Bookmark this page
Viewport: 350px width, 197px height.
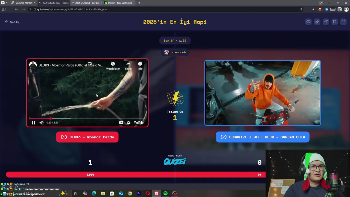point(301,9)
